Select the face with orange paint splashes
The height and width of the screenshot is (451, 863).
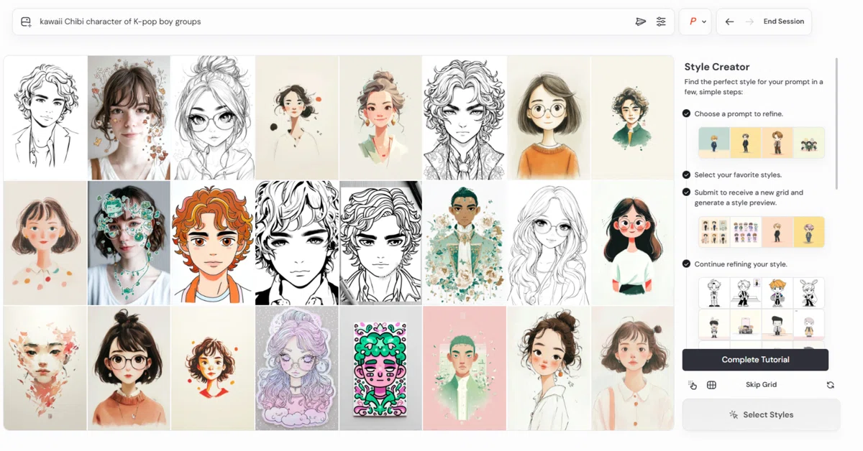(45, 368)
